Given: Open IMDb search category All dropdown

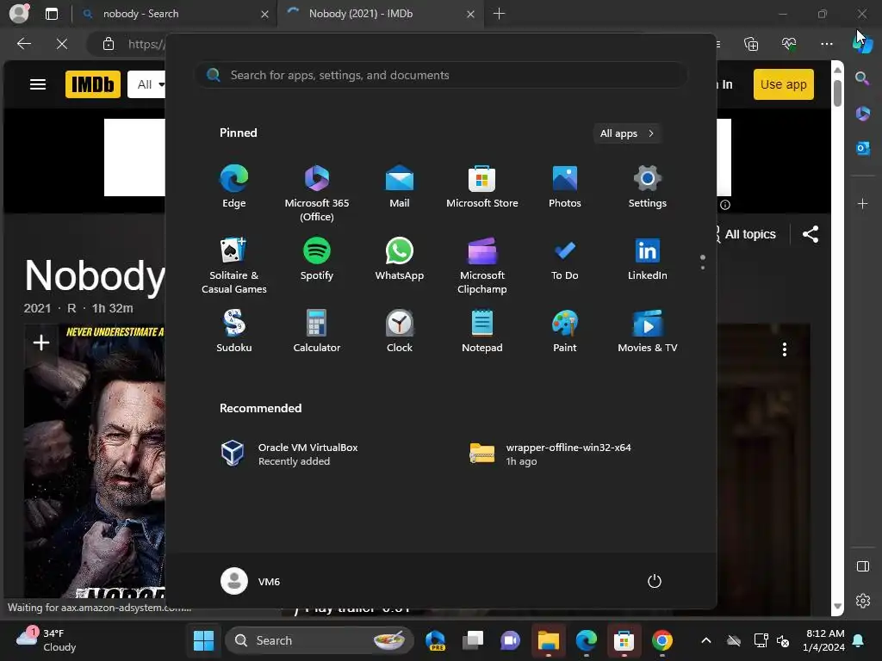Looking at the screenshot, I should [x=148, y=85].
